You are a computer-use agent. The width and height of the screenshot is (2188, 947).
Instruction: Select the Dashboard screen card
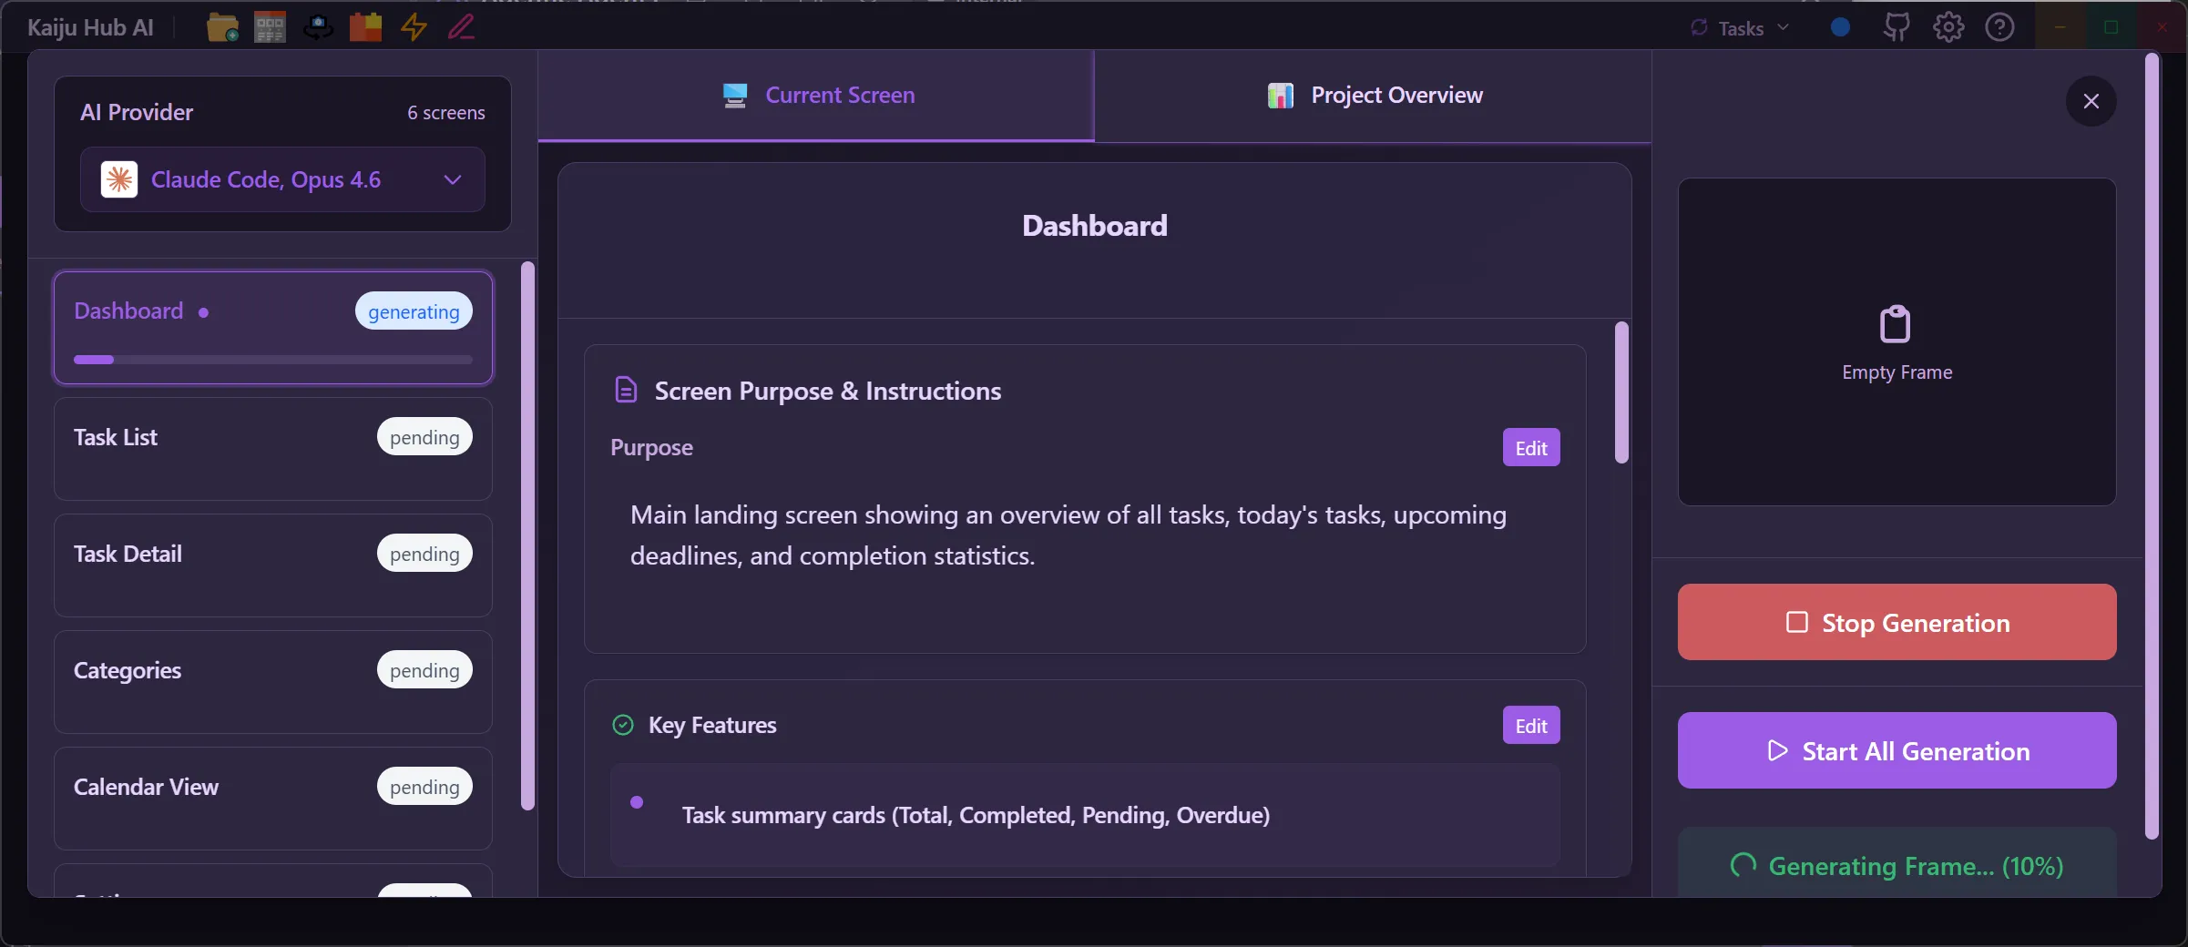click(273, 328)
